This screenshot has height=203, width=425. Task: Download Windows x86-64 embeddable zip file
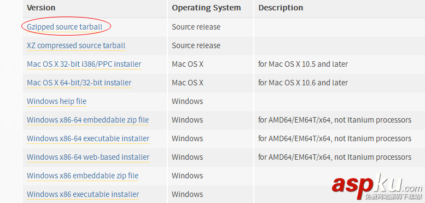click(x=88, y=120)
